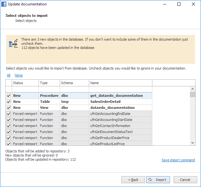The image size is (201, 187).
Task: Sort by the Type column header
Action: click(x=49, y=83)
